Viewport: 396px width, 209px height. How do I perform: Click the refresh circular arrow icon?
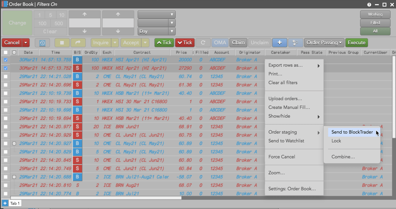click(203, 43)
